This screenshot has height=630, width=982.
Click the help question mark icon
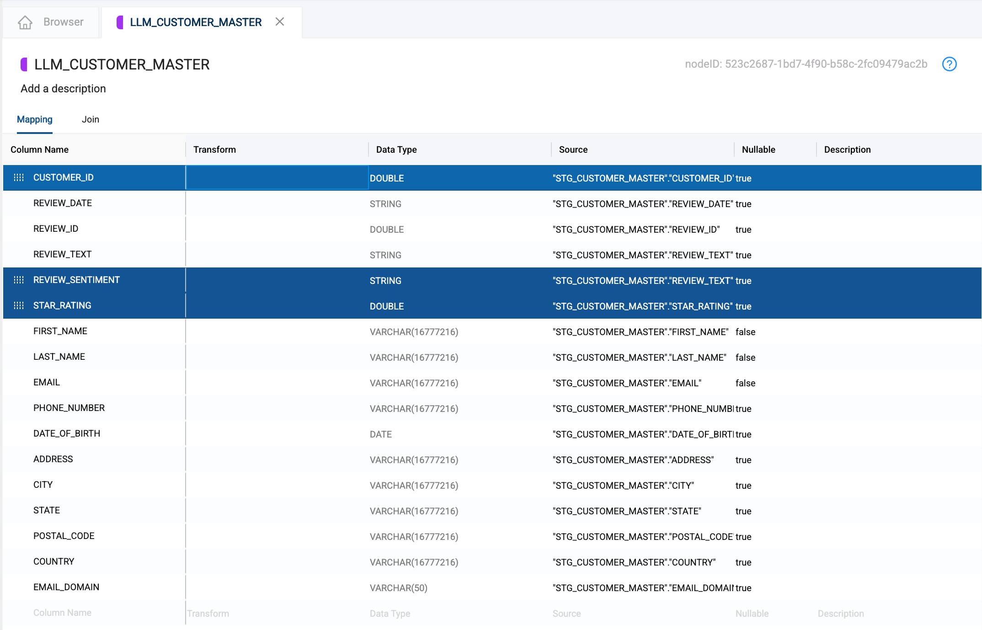click(949, 64)
